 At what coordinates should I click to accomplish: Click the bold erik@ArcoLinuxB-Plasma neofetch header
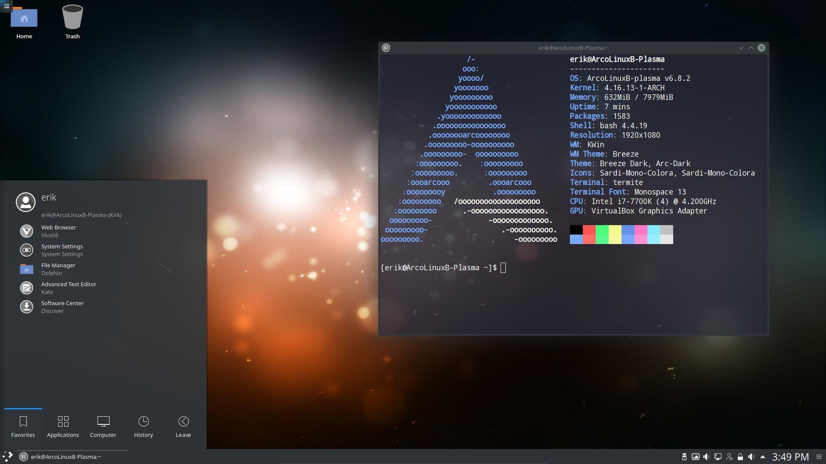point(617,59)
